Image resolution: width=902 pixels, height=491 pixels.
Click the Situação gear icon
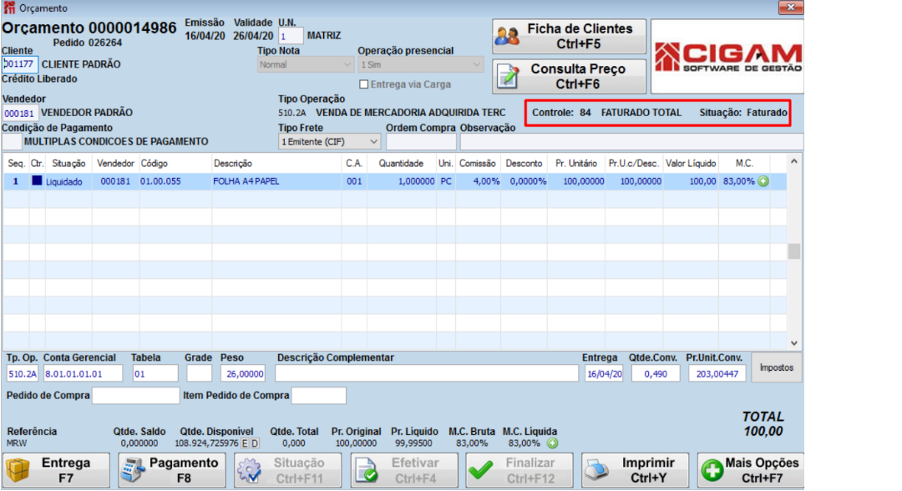pos(250,470)
